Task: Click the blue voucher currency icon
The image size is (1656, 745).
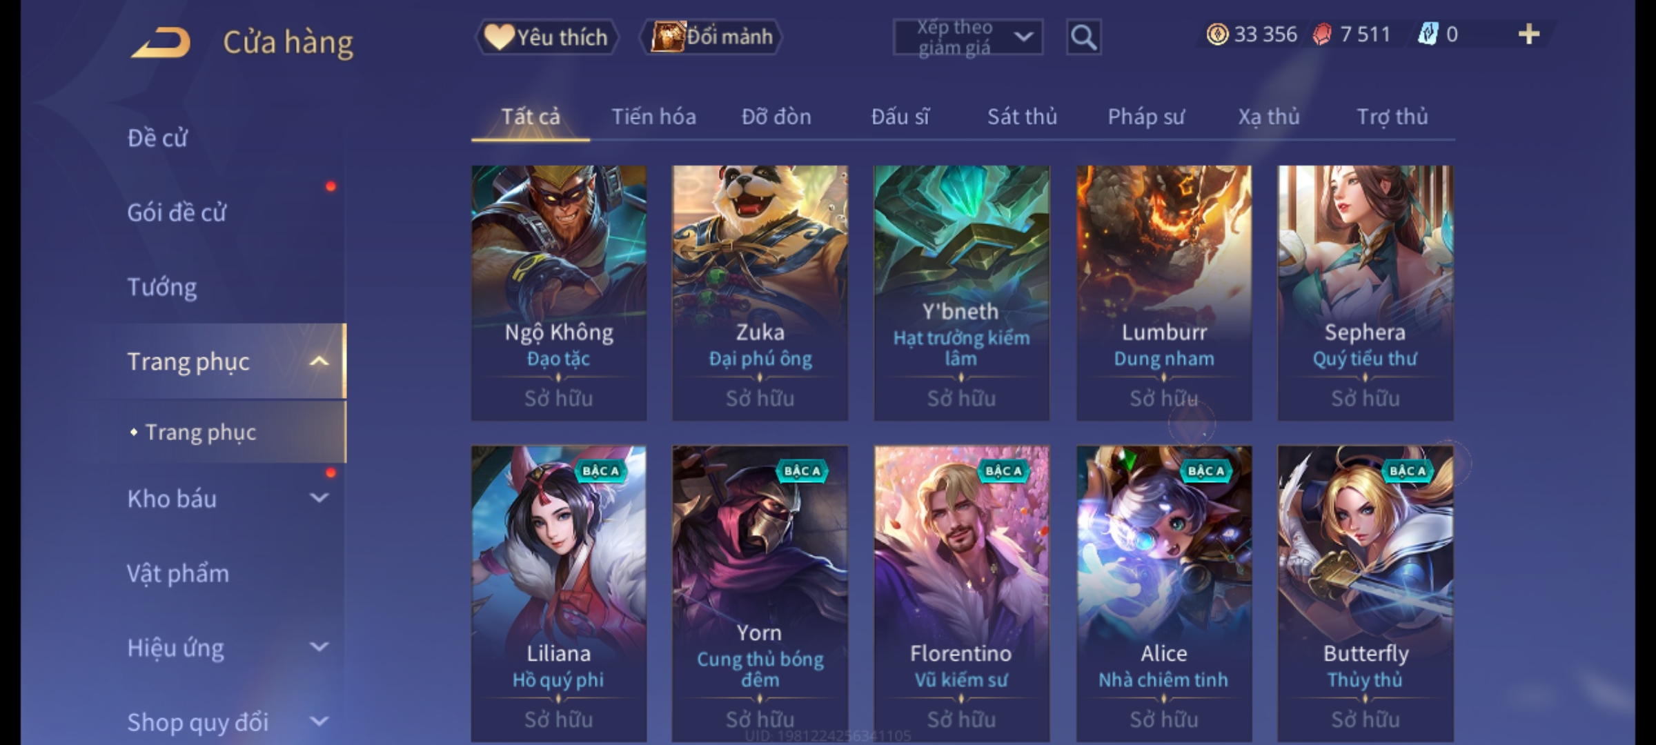Action: point(1428,34)
